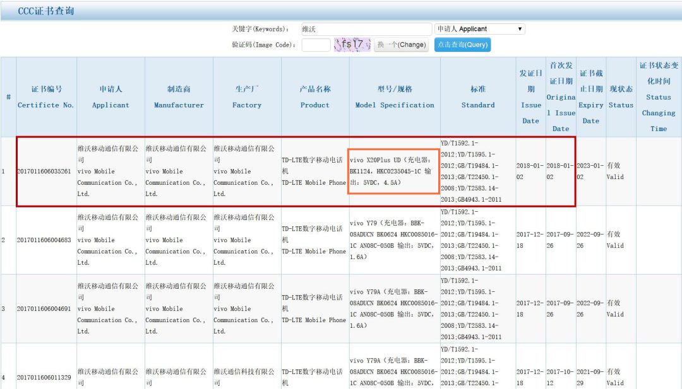Click the Applicant column header

(111, 97)
